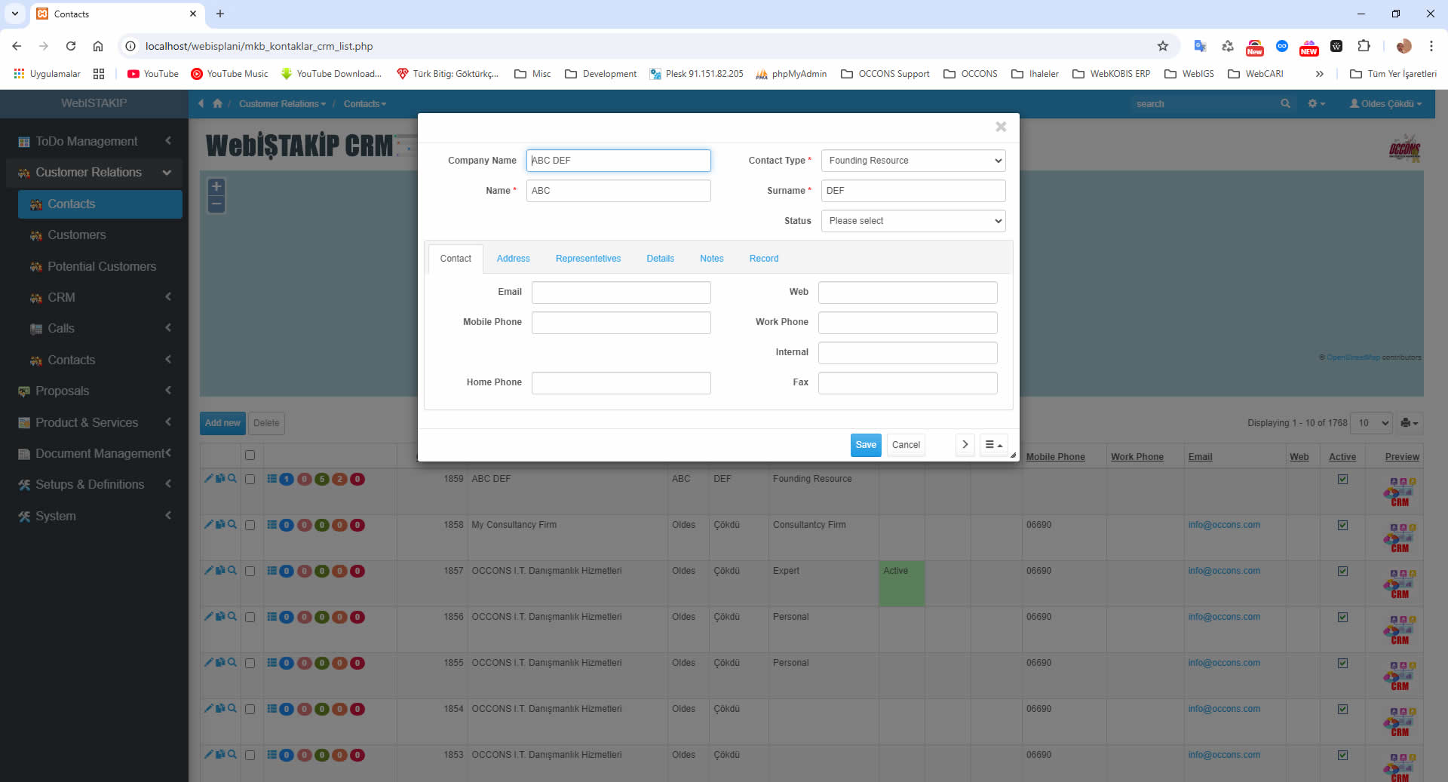Open the CRM preview icon for row 1858
Screen dimensions: 1448x782
pos(1400,538)
